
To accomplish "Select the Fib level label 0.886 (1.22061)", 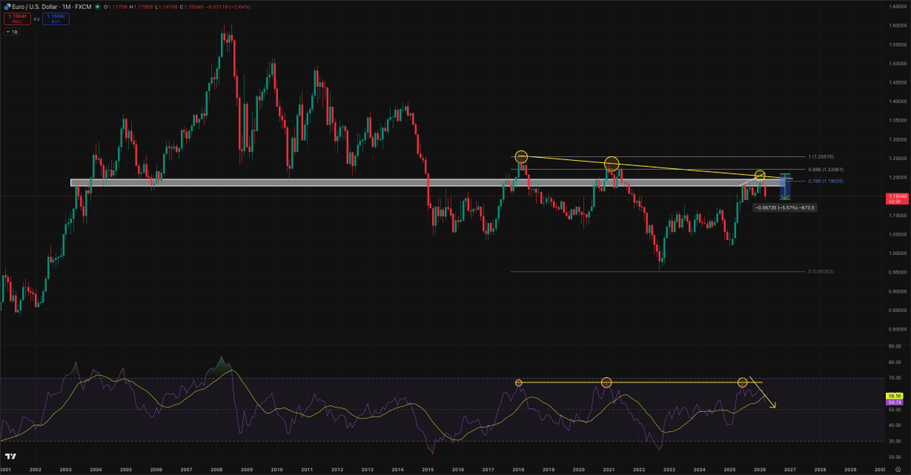I will pos(824,168).
